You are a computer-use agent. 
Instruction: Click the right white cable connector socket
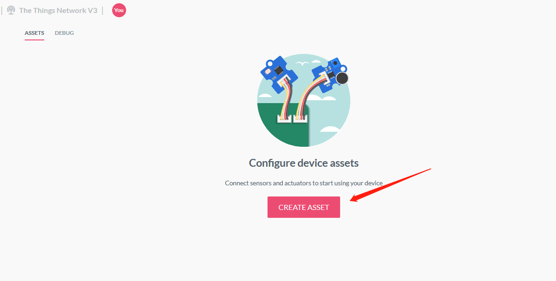coord(301,118)
